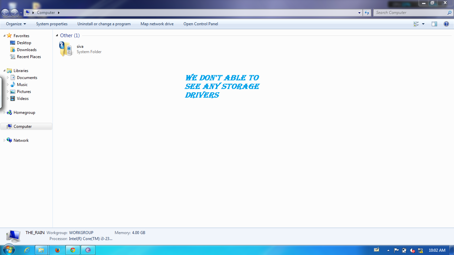Open the Action Center flag icon
The image size is (454, 255).
point(396,250)
